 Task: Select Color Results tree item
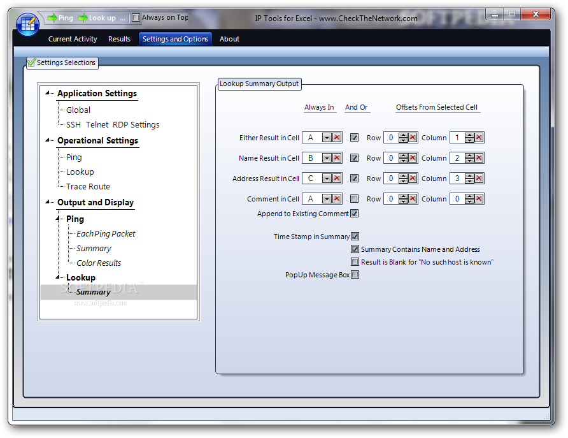(x=99, y=263)
